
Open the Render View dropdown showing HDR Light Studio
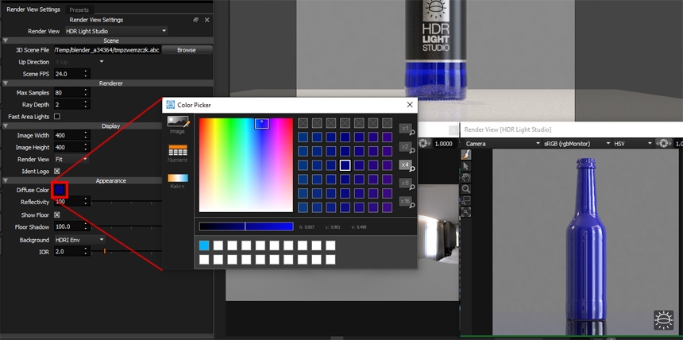(x=116, y=31)
